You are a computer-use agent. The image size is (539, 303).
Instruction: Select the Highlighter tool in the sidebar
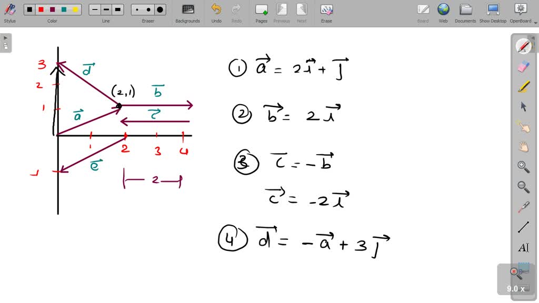523,87
